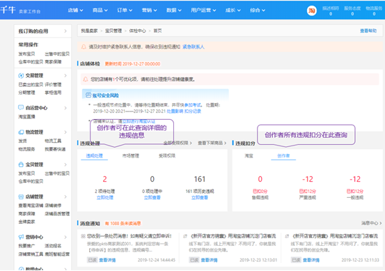Click 活动报名 under 营销中心
The height and width of the screenshot is (271, 385).
coord(53,246)
